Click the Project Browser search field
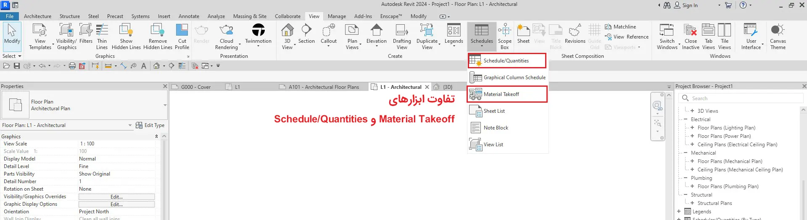 (741, 98)
